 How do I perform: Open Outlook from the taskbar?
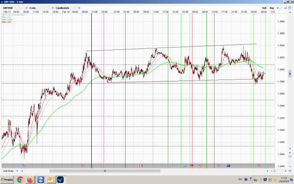coord(50,180)
